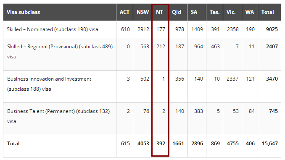Click the 9025 total for subclass 190
The width and height of the screenshot is (285, 160).
coord(272,29)
